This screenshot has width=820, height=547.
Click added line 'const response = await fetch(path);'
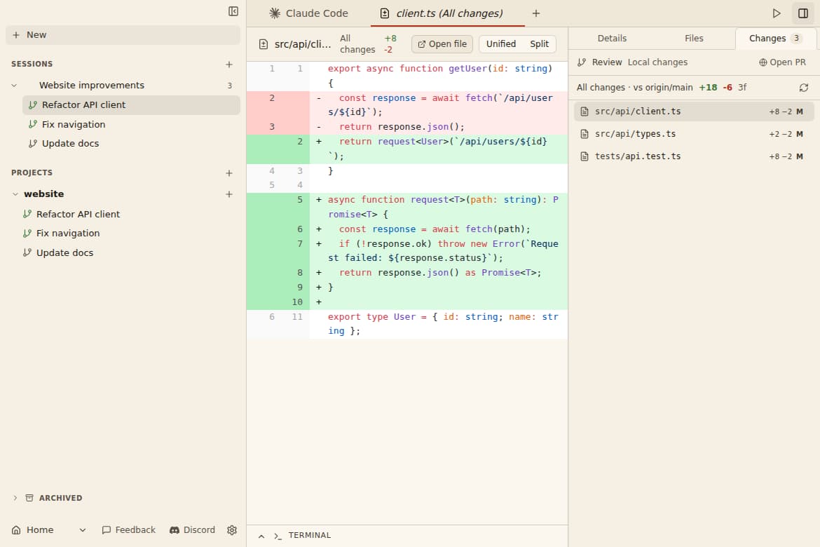point(407,229)
